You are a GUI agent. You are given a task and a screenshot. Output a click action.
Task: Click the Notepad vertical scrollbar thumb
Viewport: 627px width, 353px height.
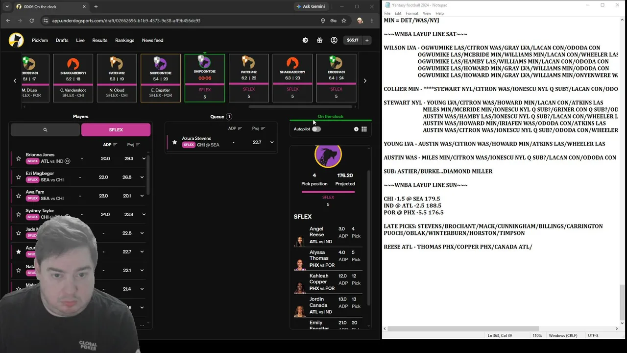(x=622, y=303)
